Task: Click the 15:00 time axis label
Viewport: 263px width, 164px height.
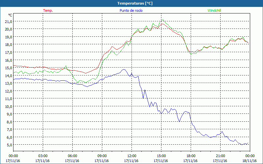Action: [x=161, y=156]
